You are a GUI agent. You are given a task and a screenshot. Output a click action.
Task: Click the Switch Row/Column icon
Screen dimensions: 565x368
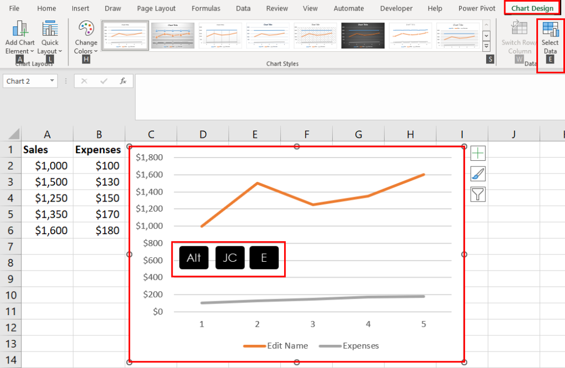pyautogui.click(x=519, y=29)
